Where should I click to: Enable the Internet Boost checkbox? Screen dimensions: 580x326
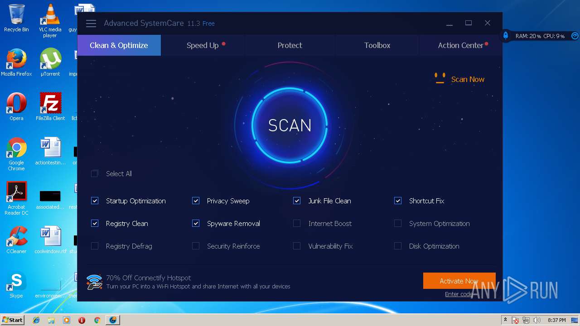click(x=297, y=223)
